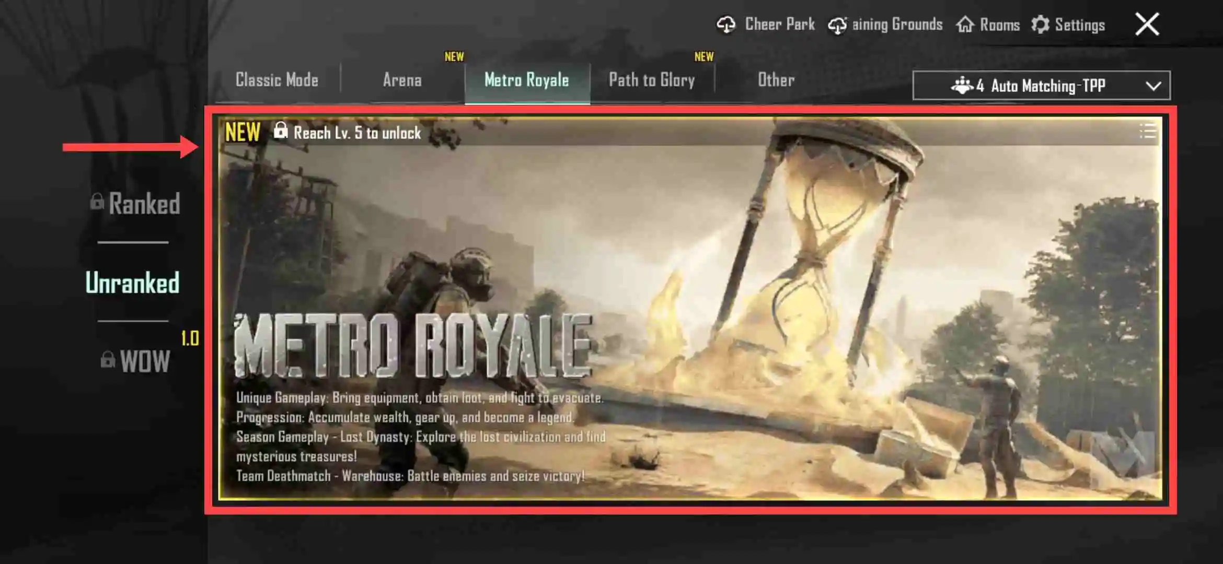Click 'Reach Lv. 5 to unlock' text
The height and width of the screenshot is (564, 1223).
(x=357, y=133)
